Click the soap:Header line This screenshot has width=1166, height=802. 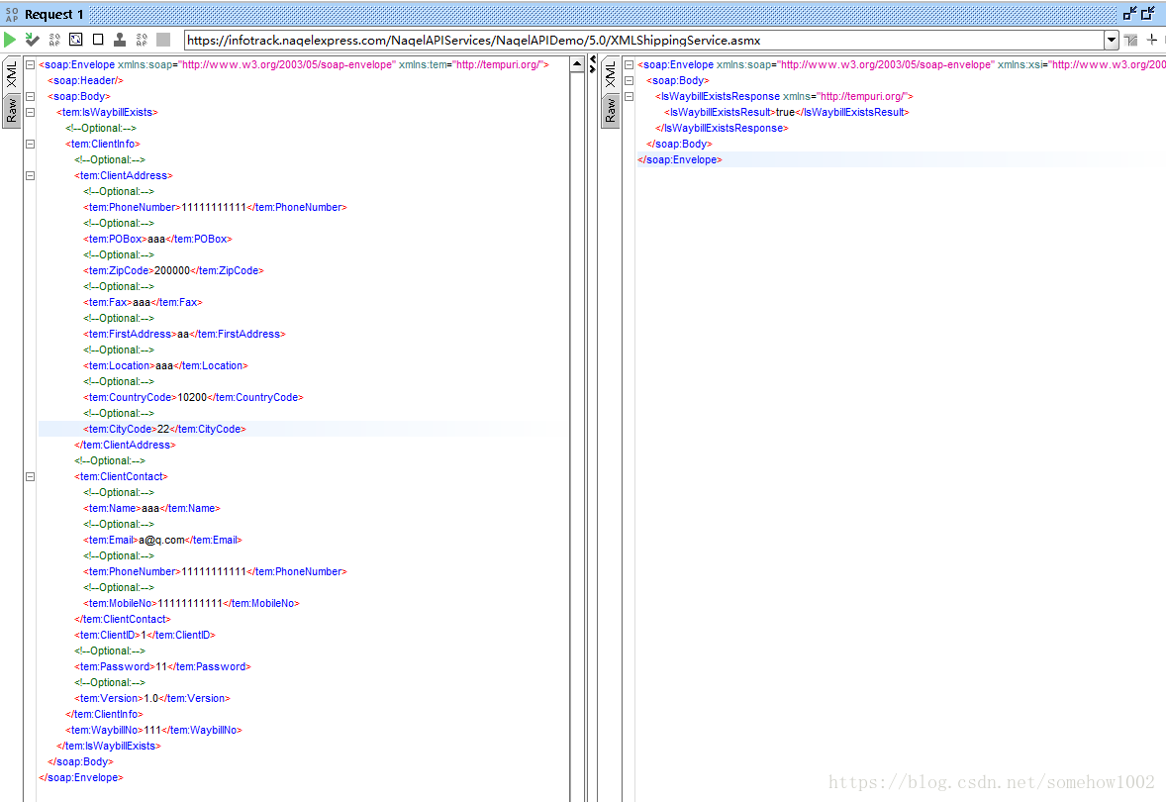(x=85, y=80)
